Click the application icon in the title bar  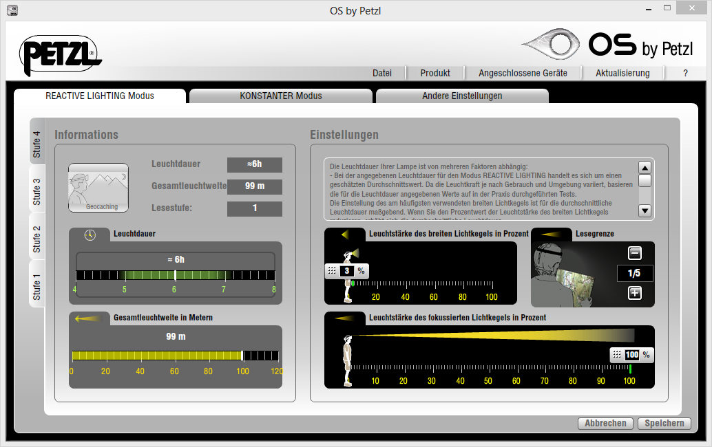pyautogui.click(x=12, y=10)
